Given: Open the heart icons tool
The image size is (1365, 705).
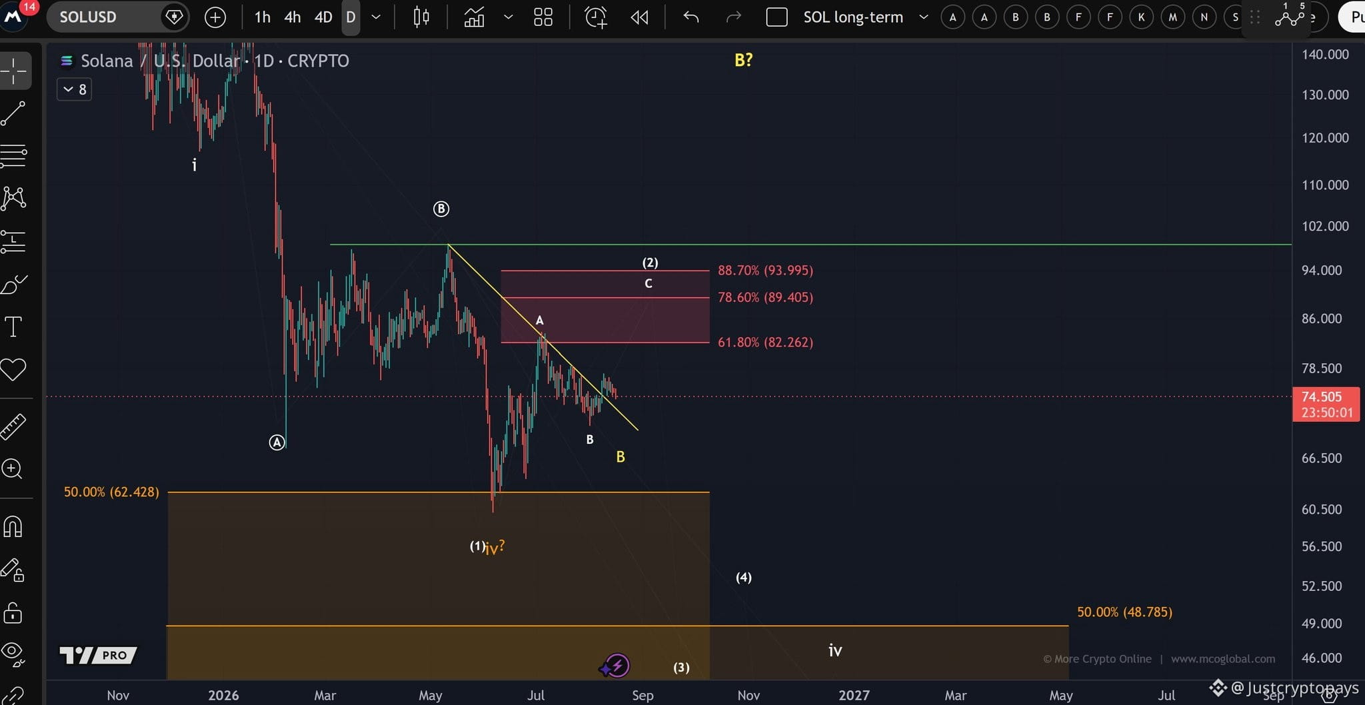Looking at the screenshot, I should tap(13, 370).
